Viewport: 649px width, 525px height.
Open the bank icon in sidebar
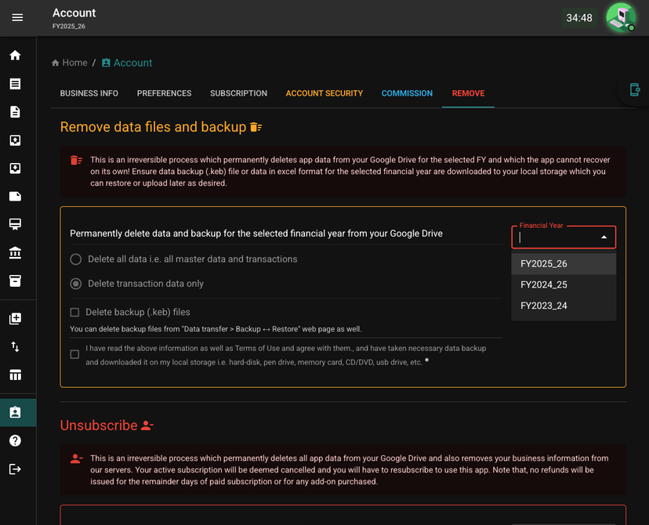(16, 252)
